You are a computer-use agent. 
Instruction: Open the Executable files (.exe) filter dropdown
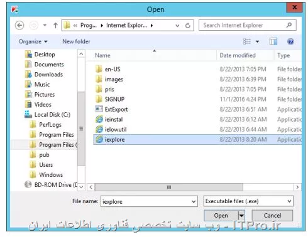[248, 201]
